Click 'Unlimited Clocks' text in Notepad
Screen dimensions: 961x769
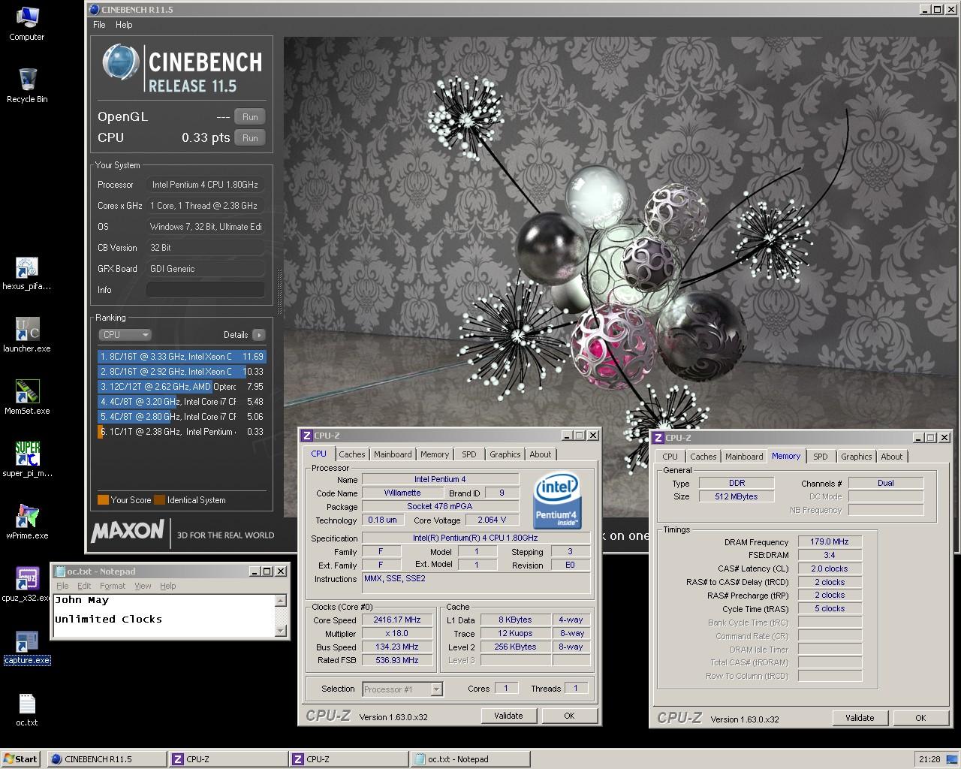pyautogui.click(x=108, y=620)
